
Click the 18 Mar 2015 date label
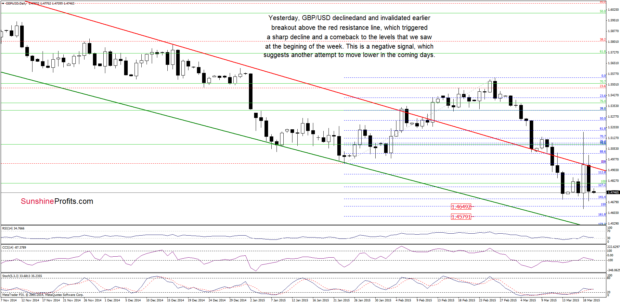coord(591,300)
